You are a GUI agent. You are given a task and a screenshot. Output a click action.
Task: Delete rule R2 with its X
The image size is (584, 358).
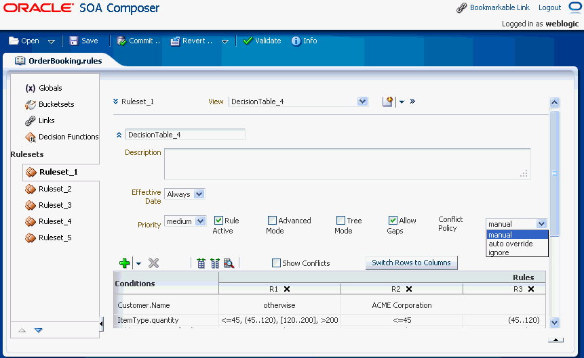pyautogui.click(x=409, y=289)
